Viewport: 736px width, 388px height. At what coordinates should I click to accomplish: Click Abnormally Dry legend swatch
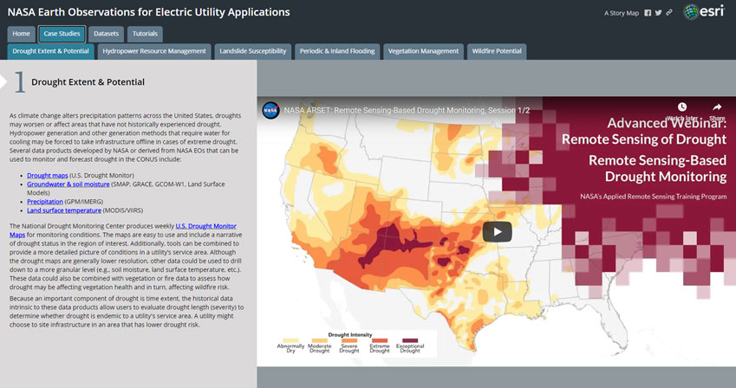tap(290, 340)
